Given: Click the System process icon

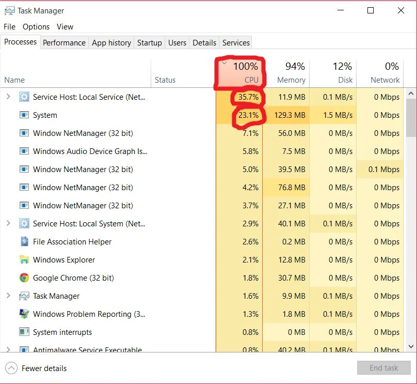Looking at the screenshot, I should tap(24, 115).
